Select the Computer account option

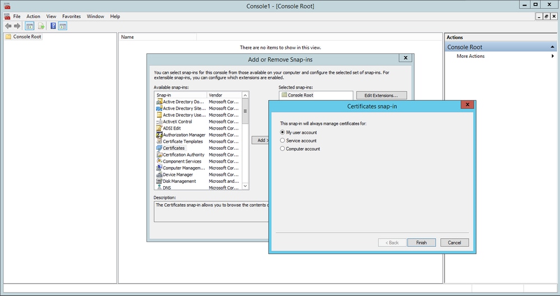click(283, 149)
